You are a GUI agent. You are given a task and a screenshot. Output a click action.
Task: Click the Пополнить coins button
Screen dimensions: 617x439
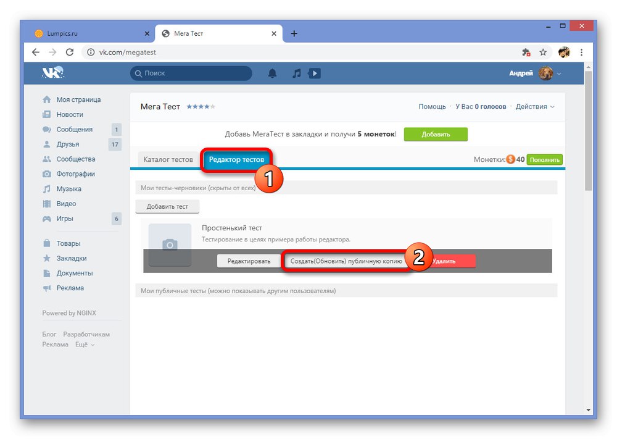point(545,159)
